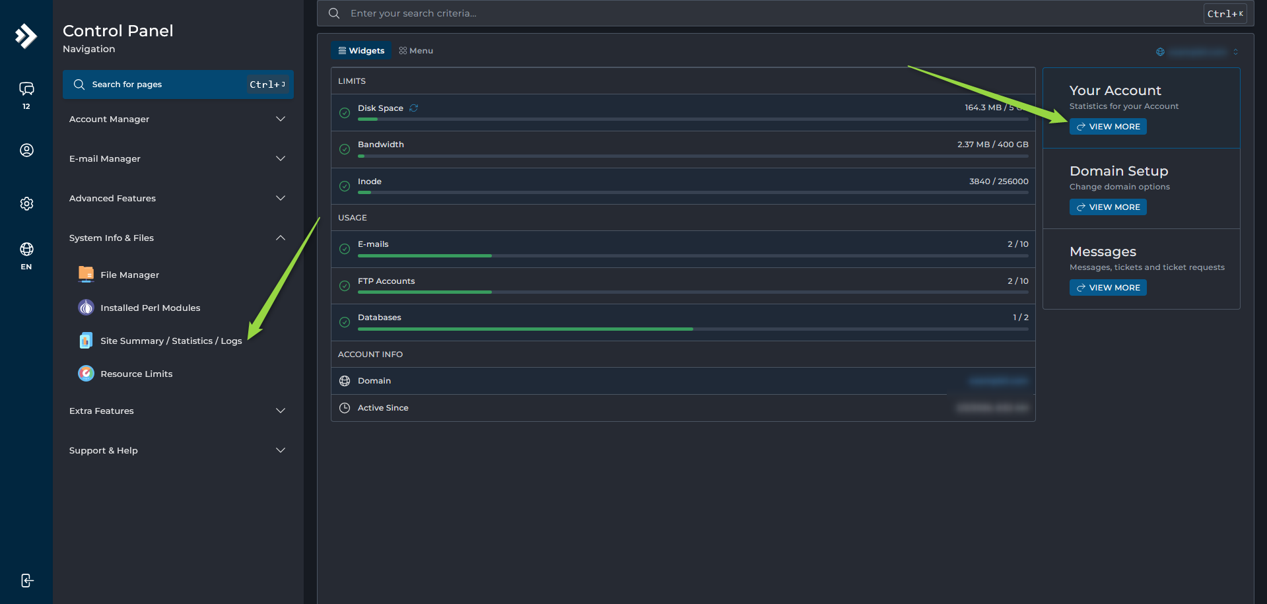Click the Bandwidth usage progress bar

(693, 156)
